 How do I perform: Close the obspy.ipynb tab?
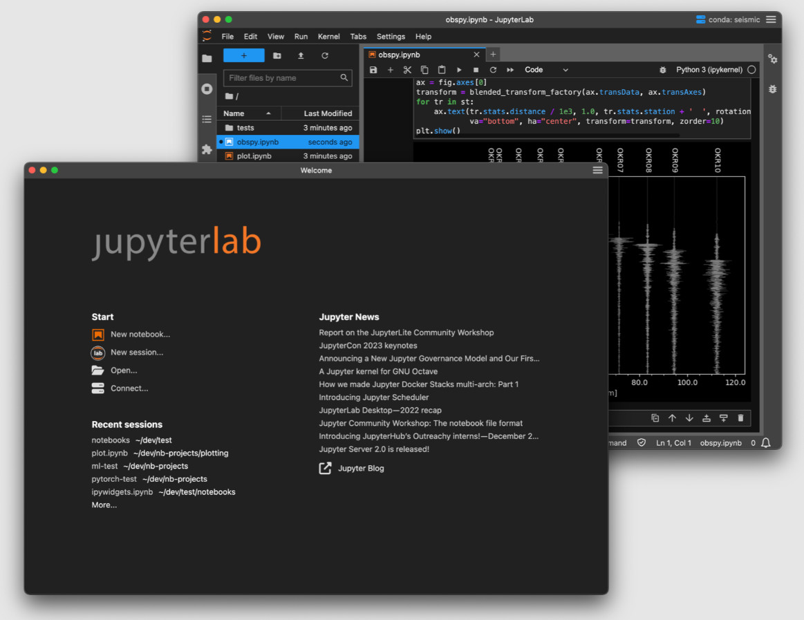(476, 55)
